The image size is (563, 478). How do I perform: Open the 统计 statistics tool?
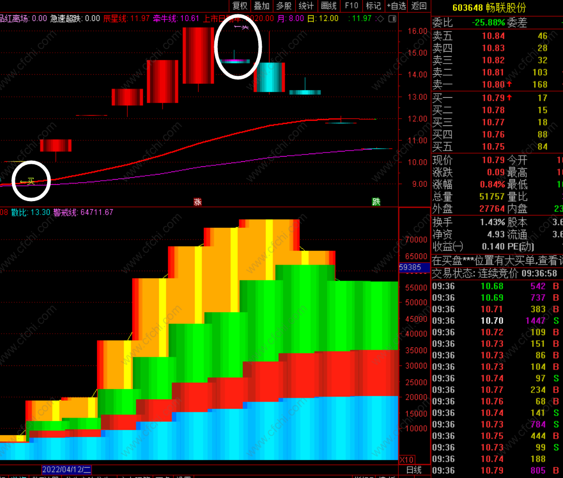coord(306,6)
